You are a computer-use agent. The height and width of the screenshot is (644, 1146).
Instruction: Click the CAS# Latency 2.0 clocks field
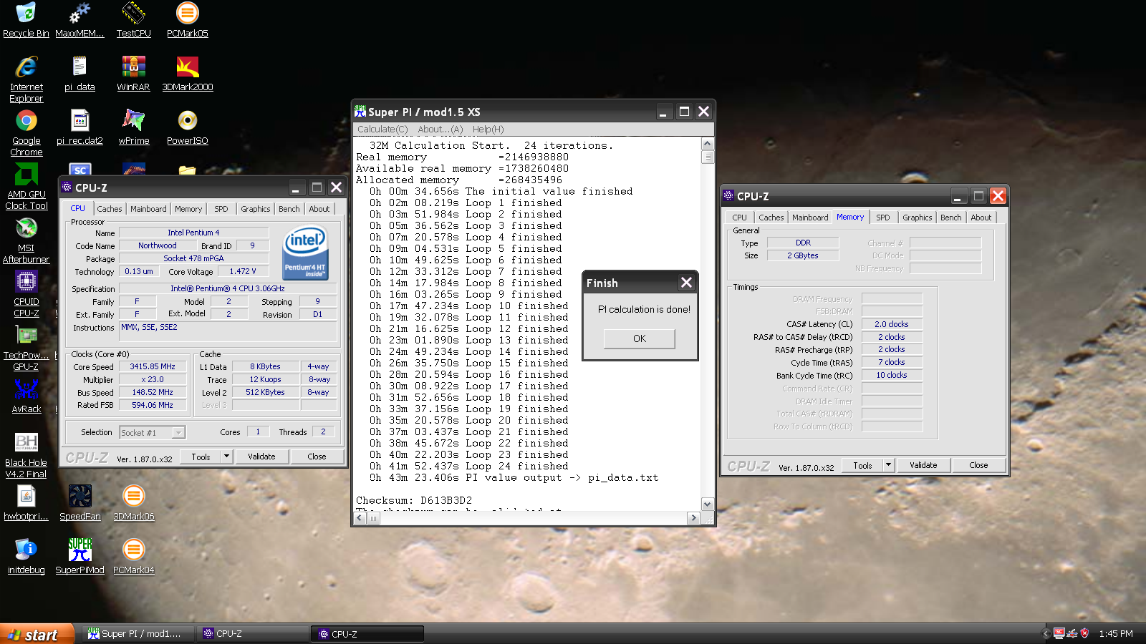coord(891,324)
